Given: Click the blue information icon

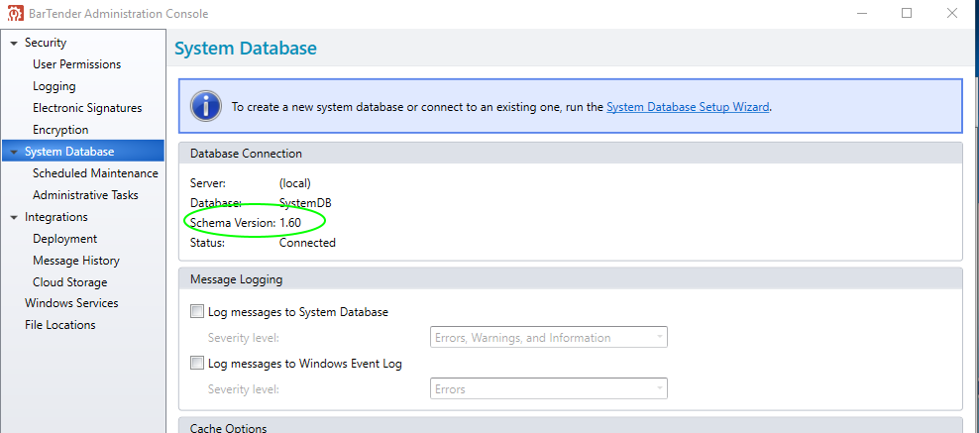Looking at the screenshot, I should tap(206, 106).
